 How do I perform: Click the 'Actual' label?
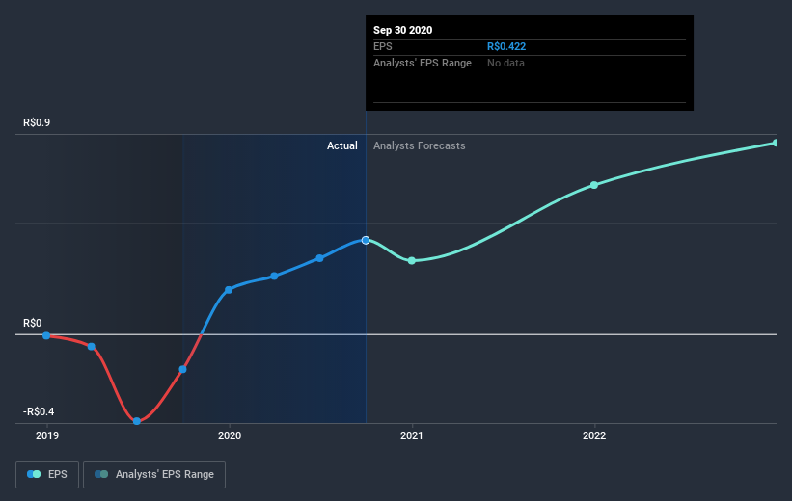[341, 145]
